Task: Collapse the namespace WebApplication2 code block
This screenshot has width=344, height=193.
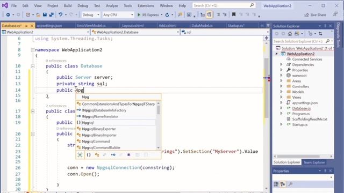Action: pyautogui.click(x=32, y=50)
